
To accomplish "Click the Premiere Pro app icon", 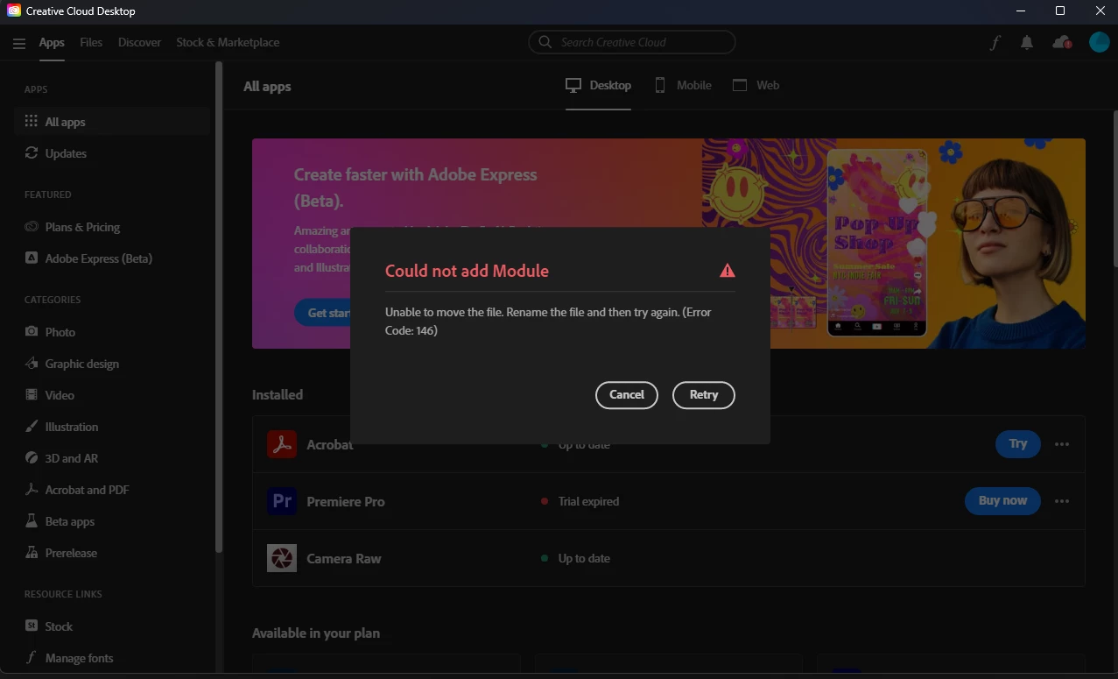I will 282,501.
